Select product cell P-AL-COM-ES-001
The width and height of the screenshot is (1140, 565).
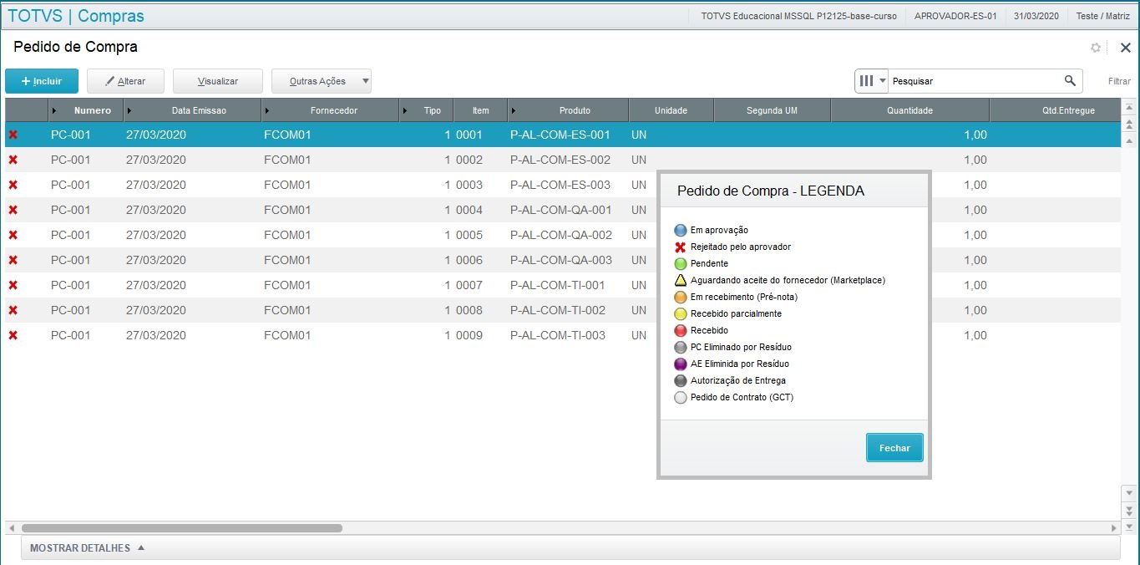tap(568, 135)
